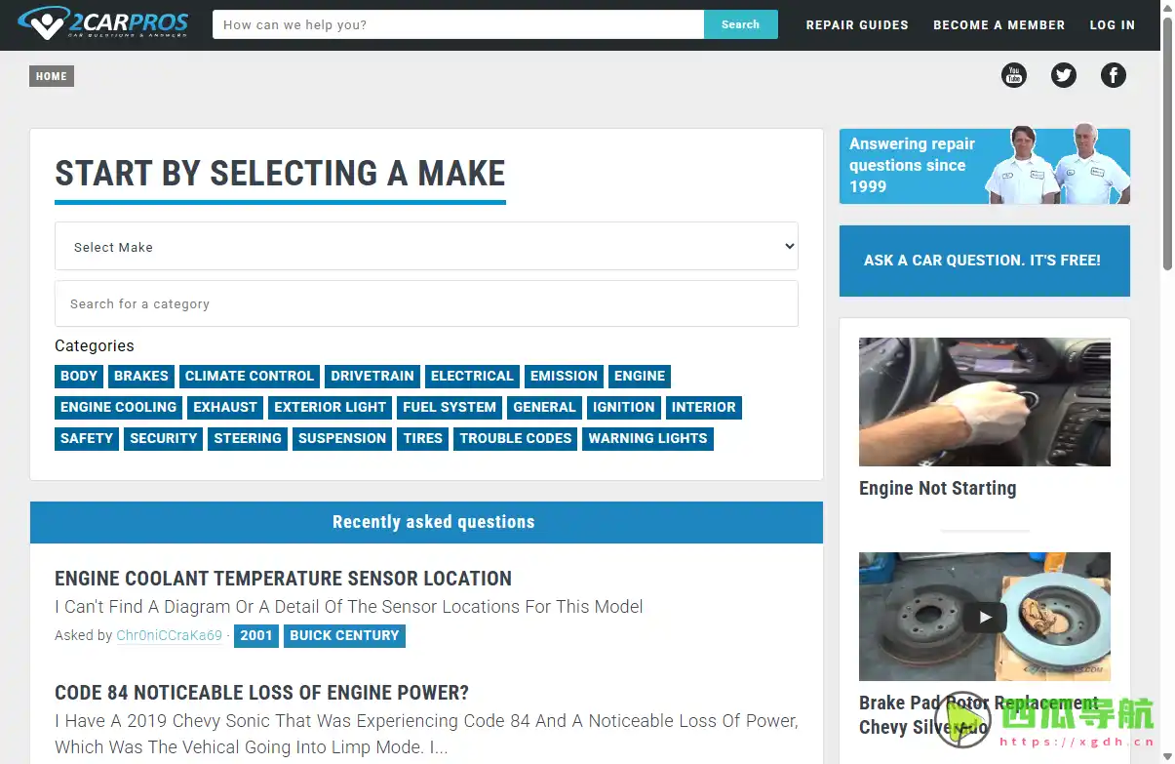Select the BRAKES category tag
Viewport: 1175px width, 764px height.
pyautogui.click(x=141, y=377)
